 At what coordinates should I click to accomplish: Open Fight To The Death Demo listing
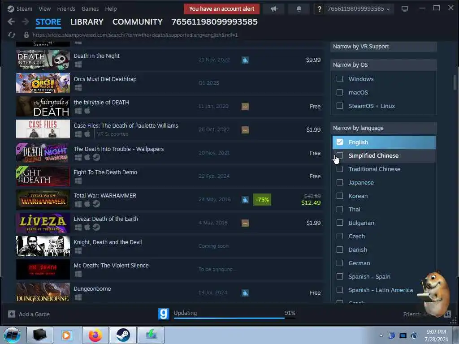pyautogui.click(x=170, y=176)
